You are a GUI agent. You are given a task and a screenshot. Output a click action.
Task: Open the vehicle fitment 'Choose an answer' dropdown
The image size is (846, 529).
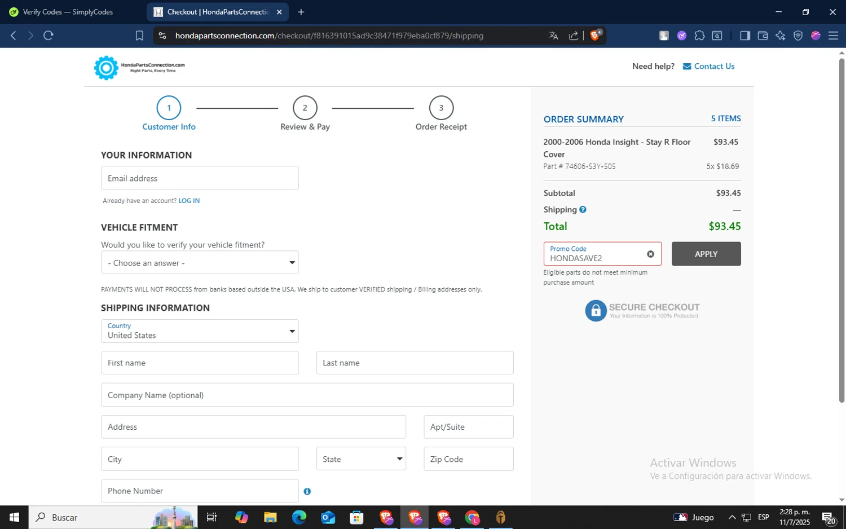tap(200, 263)
